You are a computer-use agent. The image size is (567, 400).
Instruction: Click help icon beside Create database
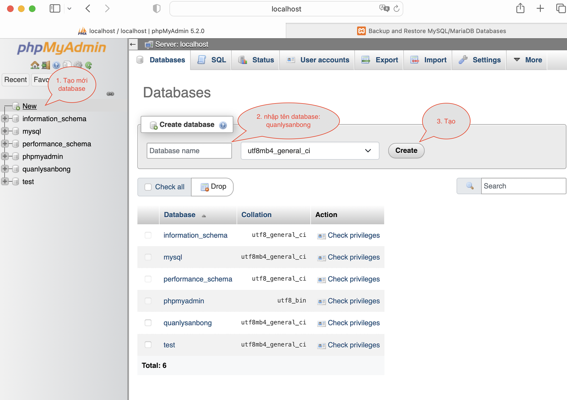[223, 125]
